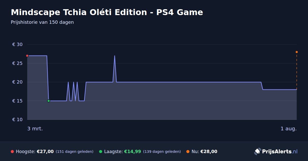Click the orange current-price dot on chart
The height and width of the screenshot is (161, 308).
[297, 52]
